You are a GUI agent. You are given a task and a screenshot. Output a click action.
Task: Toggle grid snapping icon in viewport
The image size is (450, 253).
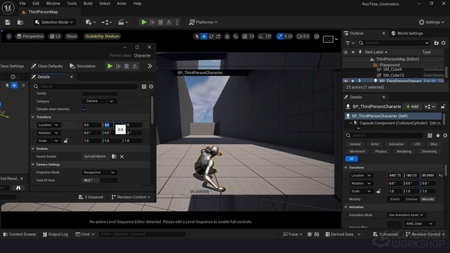[x=245, y=36]
